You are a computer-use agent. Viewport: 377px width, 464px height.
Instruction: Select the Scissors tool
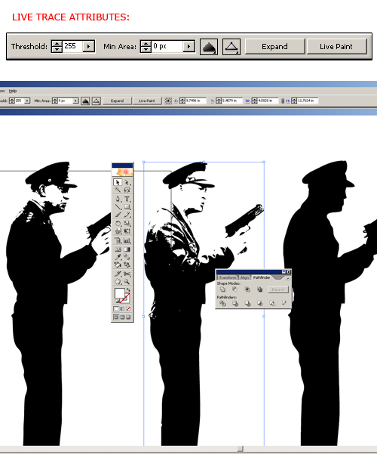pos(127,274)
